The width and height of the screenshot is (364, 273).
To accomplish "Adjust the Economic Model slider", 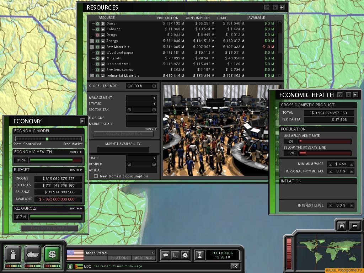I will [48, 139].
